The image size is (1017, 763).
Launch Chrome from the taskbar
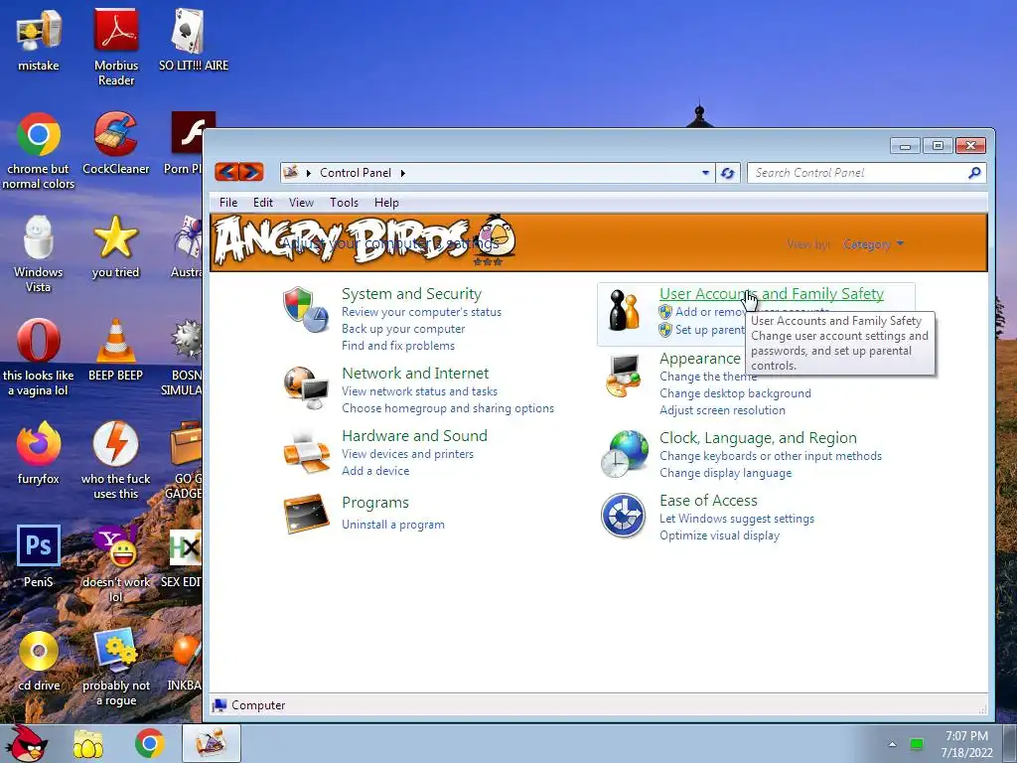(x=149, y=743)
